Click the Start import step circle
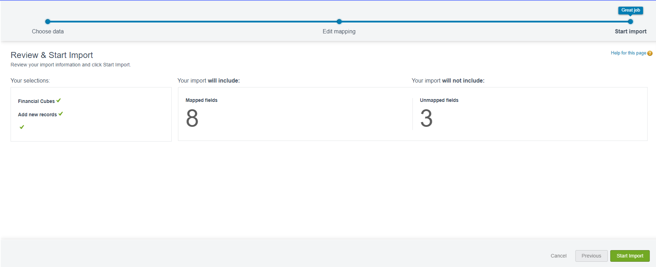 [x=631, y=21]
